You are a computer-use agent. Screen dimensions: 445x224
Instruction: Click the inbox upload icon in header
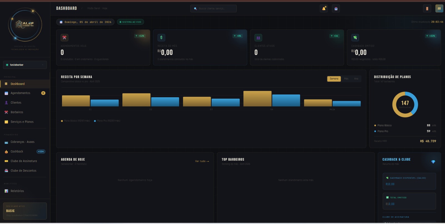tap(336, 9)
